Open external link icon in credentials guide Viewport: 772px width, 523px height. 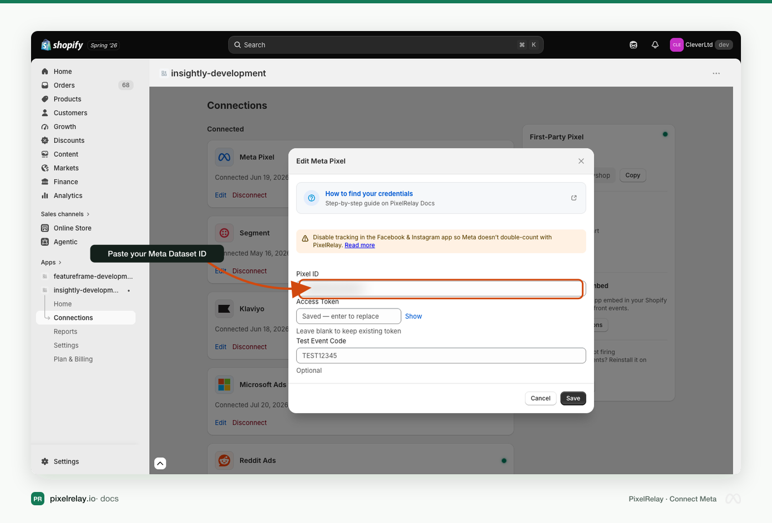pos(574,198)
